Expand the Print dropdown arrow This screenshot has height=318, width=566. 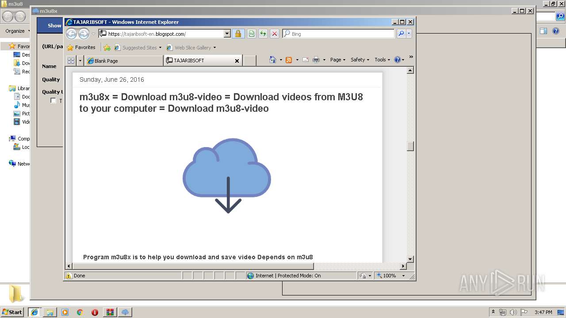tap(324, 60)
